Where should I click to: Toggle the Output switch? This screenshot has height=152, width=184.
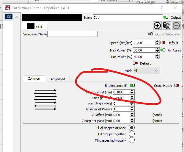pyautogui.click(x=166, y=18)
